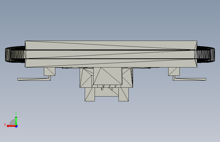The width and height of the screenshot is (220, 142).
Task: Click the blue Z axis dot at triad origin
Action: (x=16, y=126)
